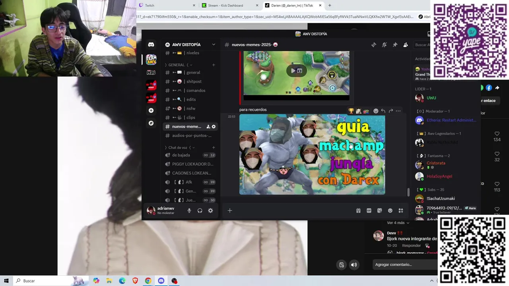Open the general channel
The width and height of the screenshot is (509, 286).
pyautogui.click(x=190, y=72)
